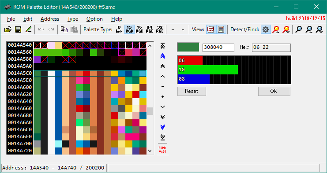Click the red ADDR 0x80 indicator
The width and height of the screenshot is (327, 173).
[163, 150]
